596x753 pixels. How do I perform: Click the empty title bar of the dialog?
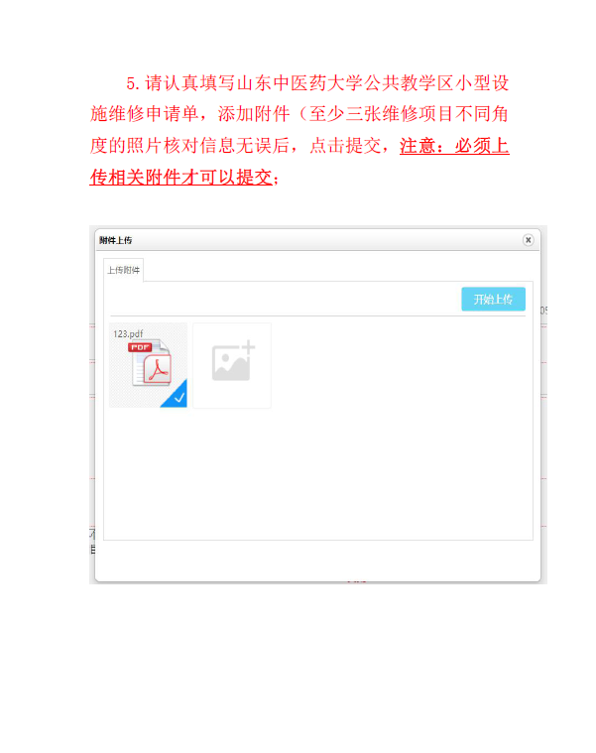point(326,240)
